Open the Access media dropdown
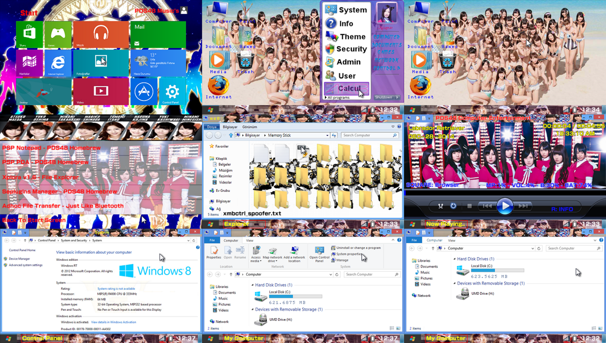The image size is (606, 343). coord(256,254)
